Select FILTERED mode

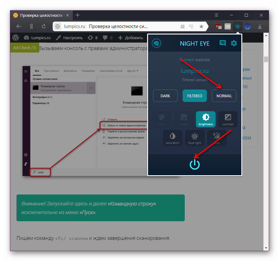pos(195,96)
